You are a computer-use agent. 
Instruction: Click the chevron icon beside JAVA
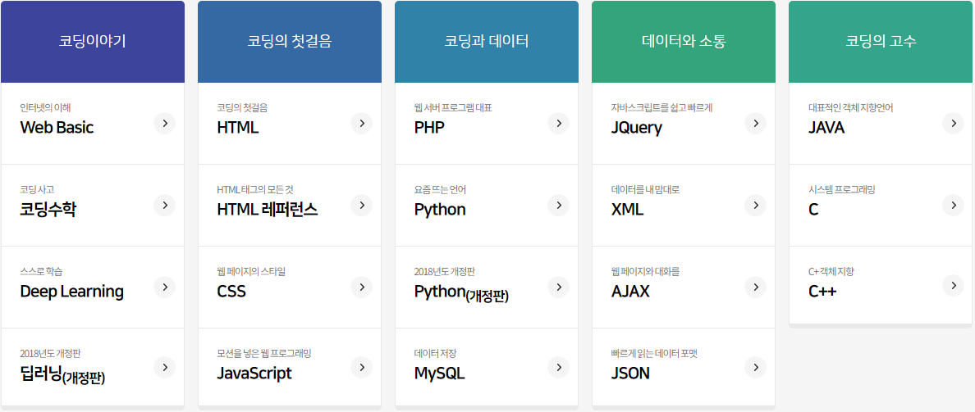(x=953, y=124)
